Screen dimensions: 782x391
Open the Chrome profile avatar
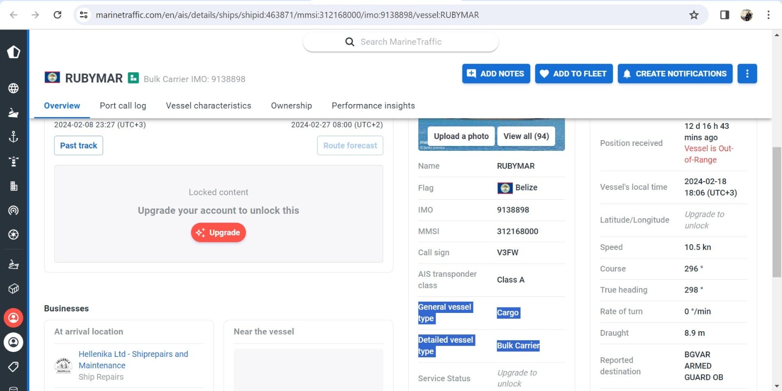(x=746, y=15)
